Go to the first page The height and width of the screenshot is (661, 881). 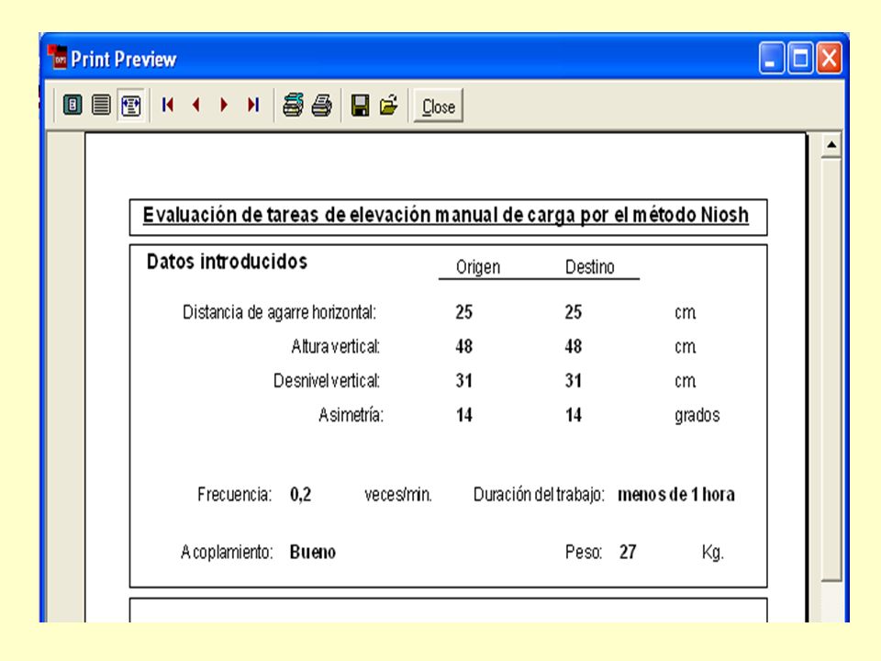pos(167,105)
